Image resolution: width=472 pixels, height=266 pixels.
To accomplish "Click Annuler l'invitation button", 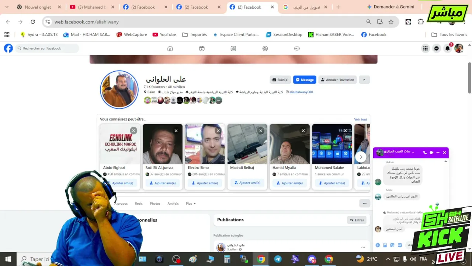I will 337,80.
